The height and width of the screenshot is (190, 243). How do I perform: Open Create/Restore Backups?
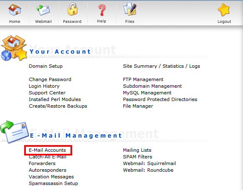pyautogui.click(x=58, y=106)
